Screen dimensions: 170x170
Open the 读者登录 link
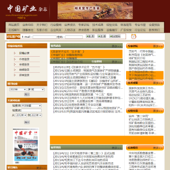click(x=24, y=75)
